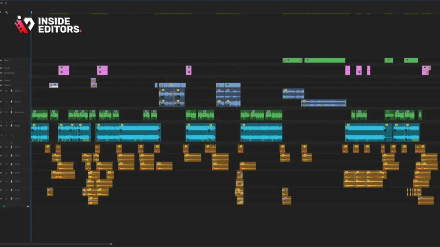This screenshot has width=440, height=247.
Task: Mute the SFX 6 audio track
Action: (x=1, y=190)
